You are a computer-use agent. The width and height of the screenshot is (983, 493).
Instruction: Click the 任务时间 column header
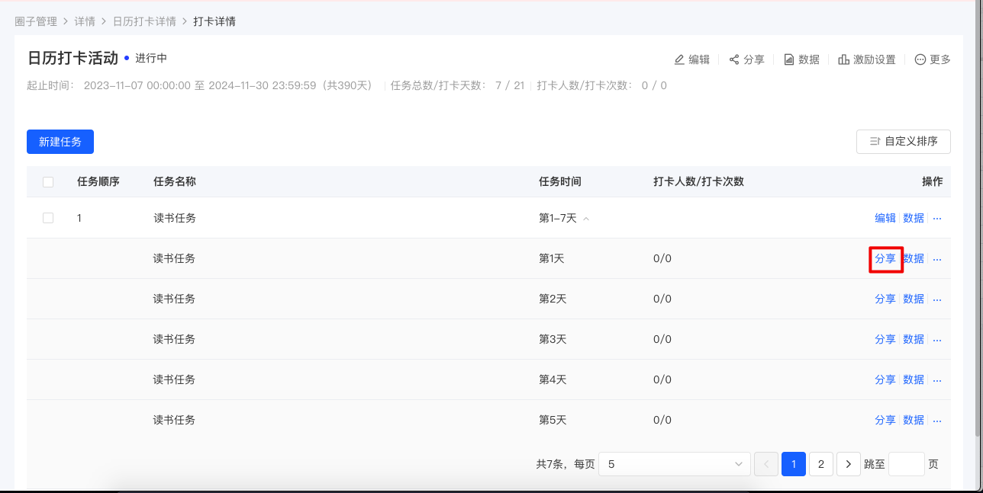(560, 182)
